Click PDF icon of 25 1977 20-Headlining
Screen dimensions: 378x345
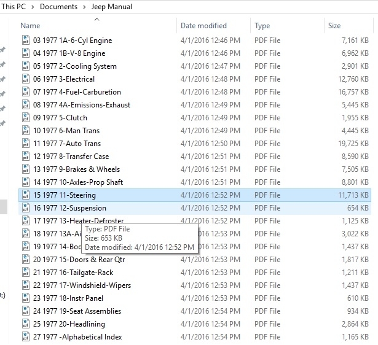pyautogui.click(x=26, y=324)
